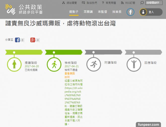Screen dimensions: 166x127
Task: Go to the 來監督 menu item
Action: click(102, 12)
